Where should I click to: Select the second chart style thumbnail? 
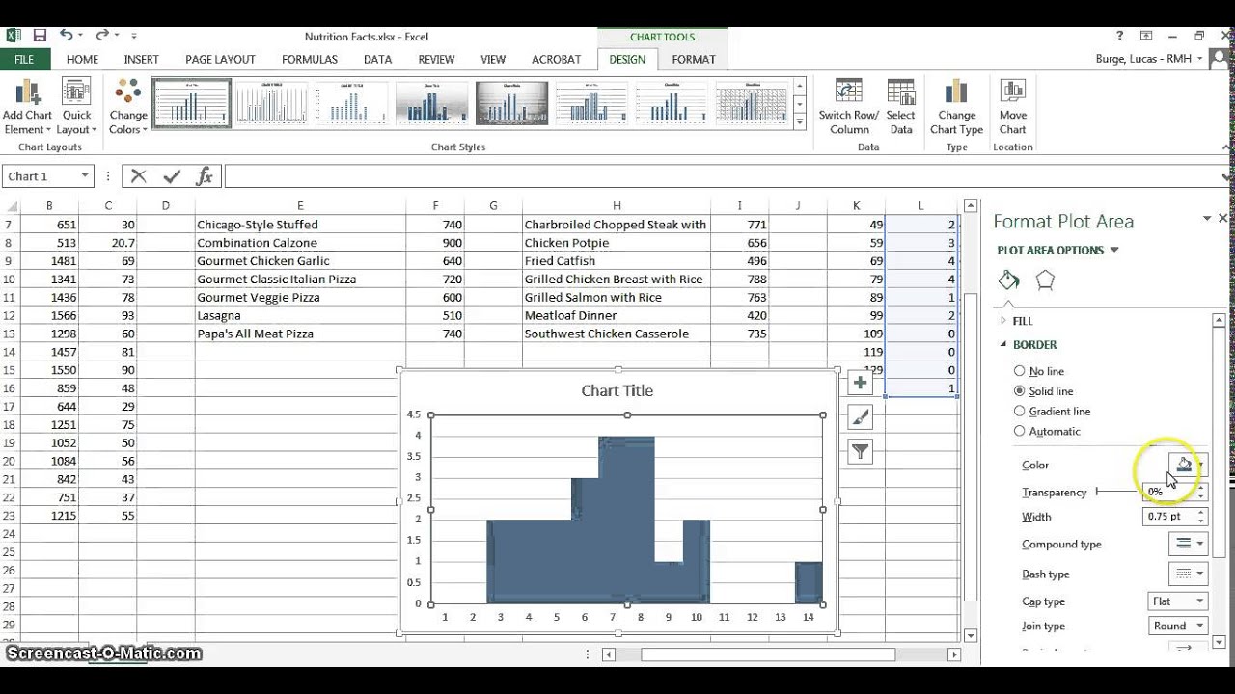coord(271,103)
